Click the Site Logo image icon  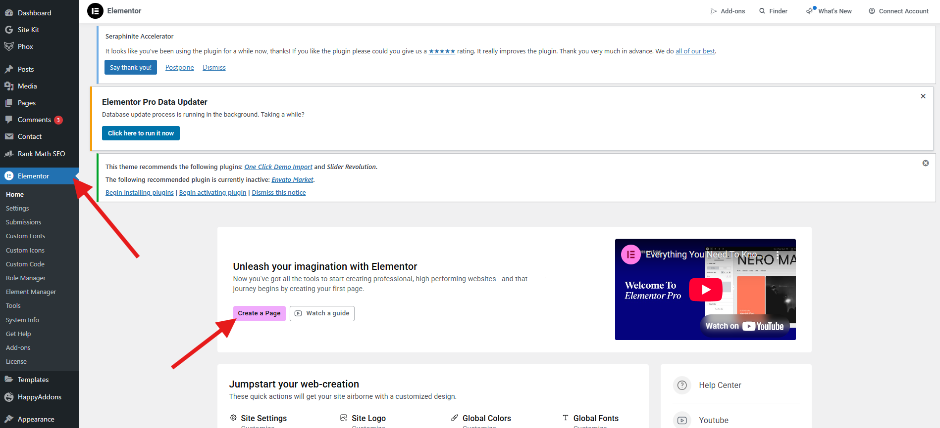point(344,418)
